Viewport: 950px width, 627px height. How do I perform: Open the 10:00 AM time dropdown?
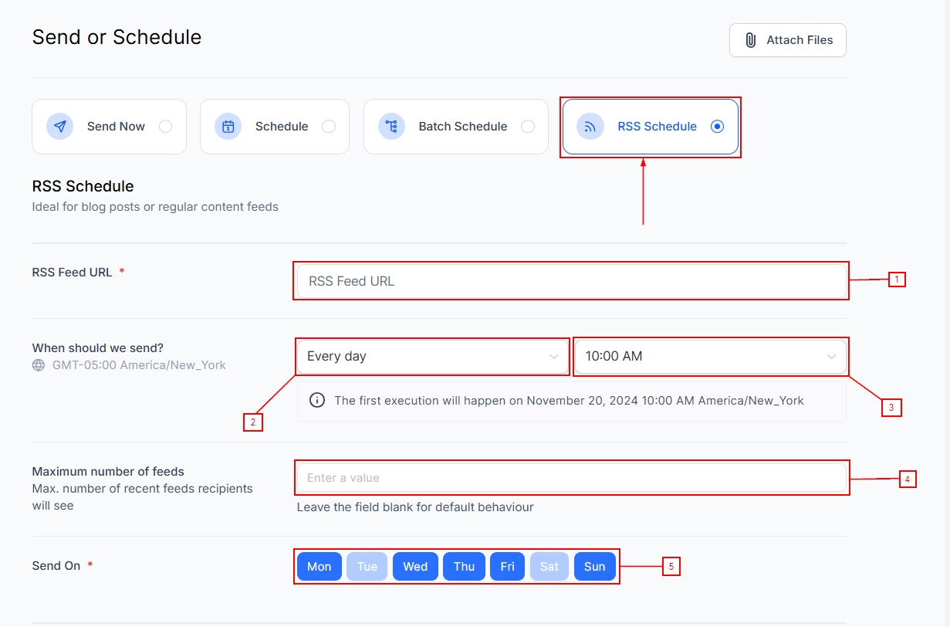(711, 357)
